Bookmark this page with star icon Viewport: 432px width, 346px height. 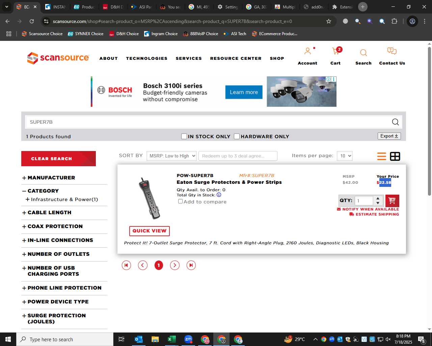328,21
